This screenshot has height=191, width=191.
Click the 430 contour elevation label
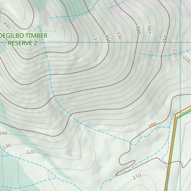pyautogui.click(x=7, y=25)
